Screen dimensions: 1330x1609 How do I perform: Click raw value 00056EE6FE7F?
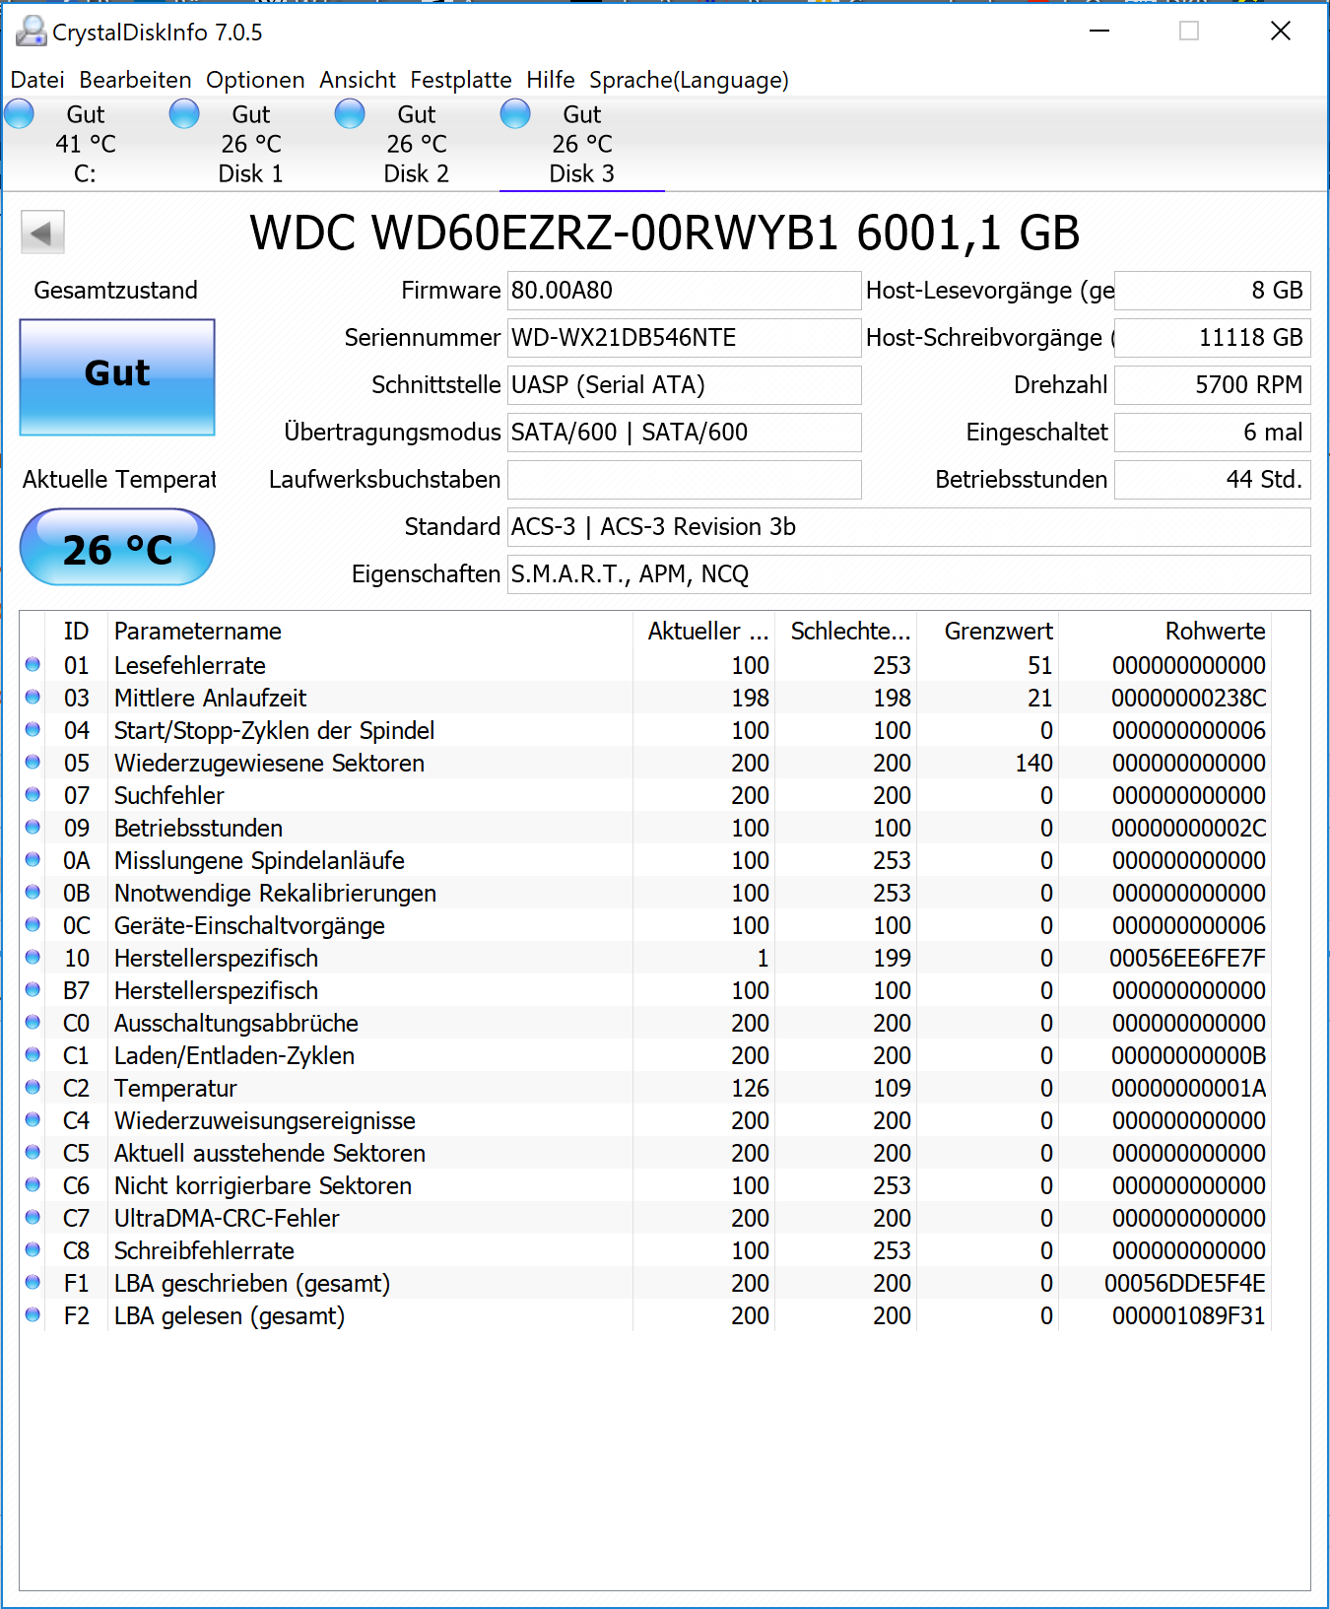click(1187, 958)
